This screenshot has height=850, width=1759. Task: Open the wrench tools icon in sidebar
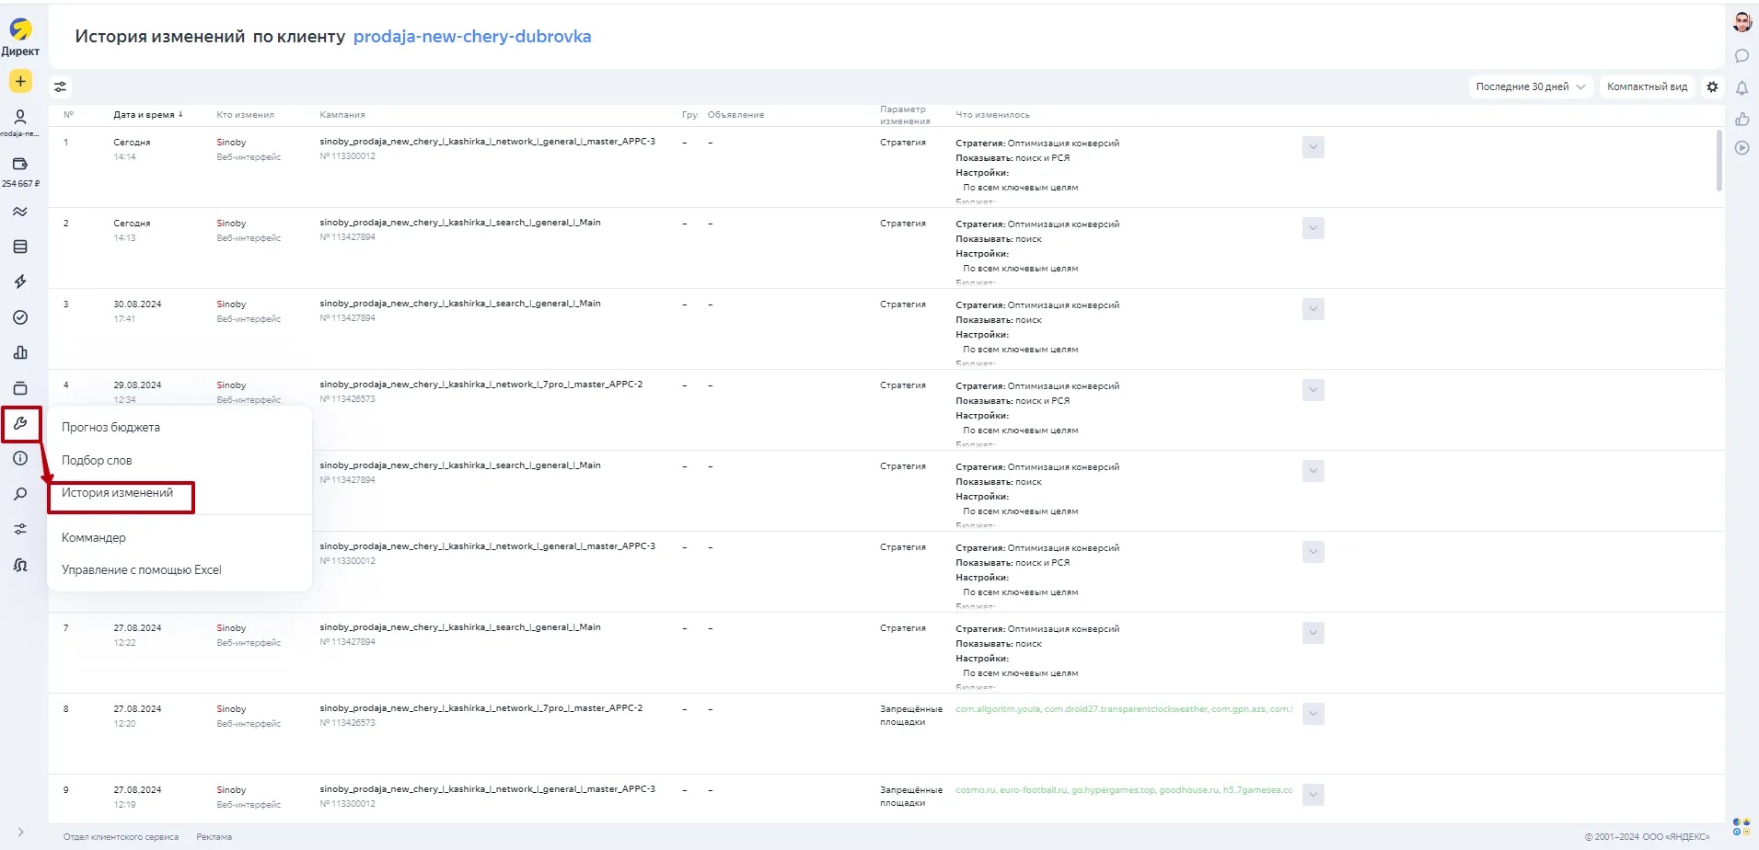(x=20, y=424)
